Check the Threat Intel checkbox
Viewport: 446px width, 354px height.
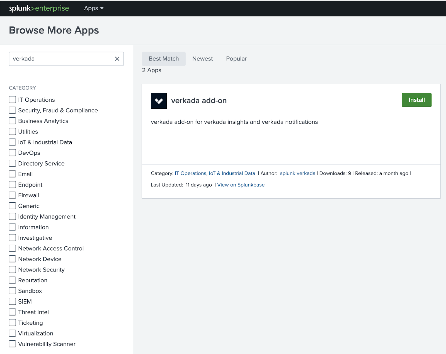click(x=12, y=312)
